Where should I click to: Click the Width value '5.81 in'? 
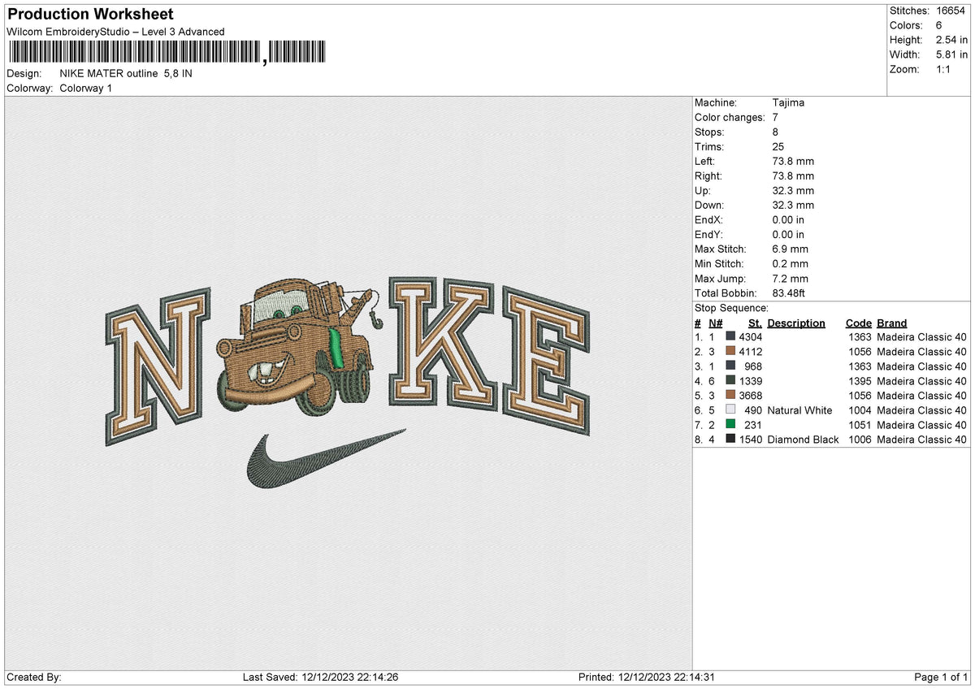click(951, 54)
